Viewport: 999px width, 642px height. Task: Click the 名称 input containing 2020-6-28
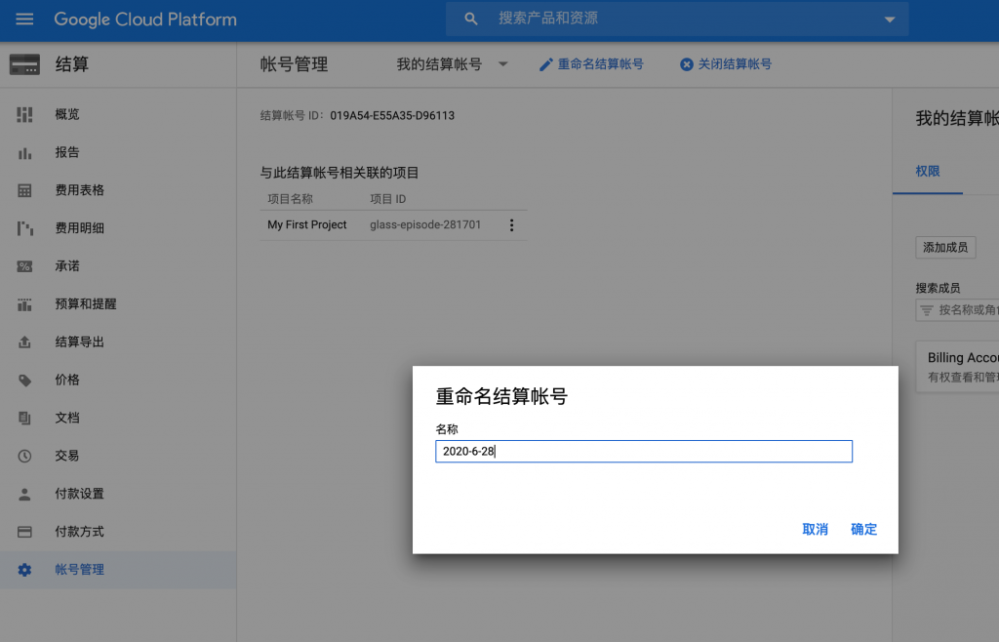pos(644,452)
